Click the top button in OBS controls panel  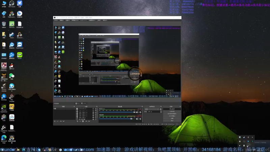(x=172, y=109)
